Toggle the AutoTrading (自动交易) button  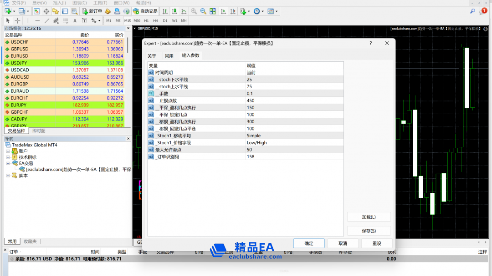click(x=145, y=11)
